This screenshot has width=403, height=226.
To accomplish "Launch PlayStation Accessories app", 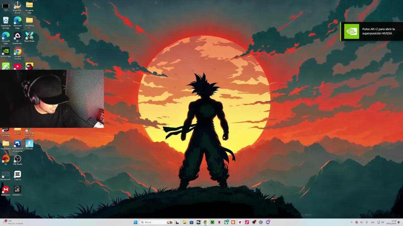I will coord(18,146).
